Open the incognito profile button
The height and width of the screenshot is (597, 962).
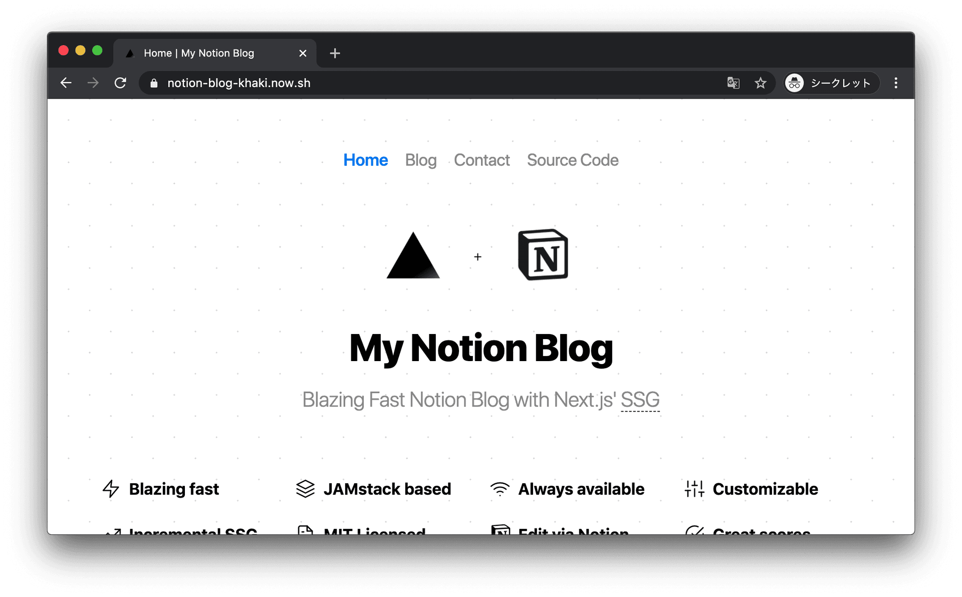coord(832,83)
